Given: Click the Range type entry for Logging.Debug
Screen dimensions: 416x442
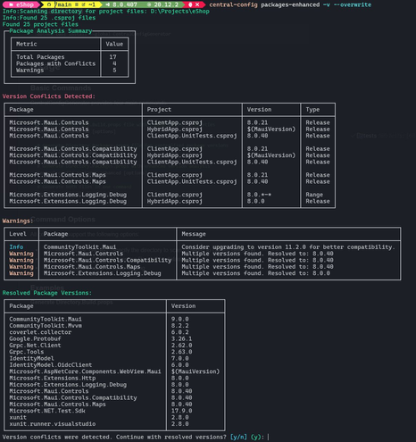Looking at the screenshot, I should click(314, 195).
